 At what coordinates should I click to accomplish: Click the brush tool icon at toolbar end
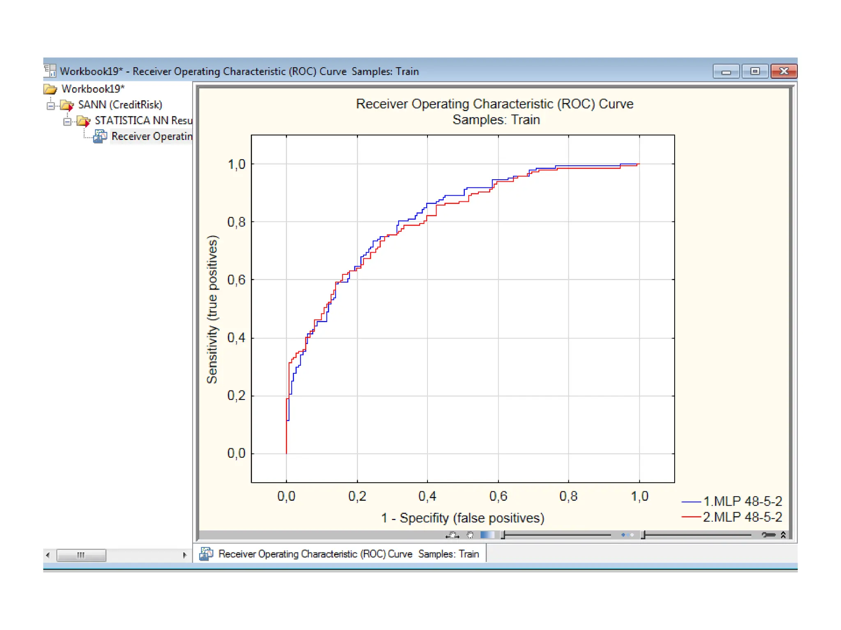[x=768, y=535]
